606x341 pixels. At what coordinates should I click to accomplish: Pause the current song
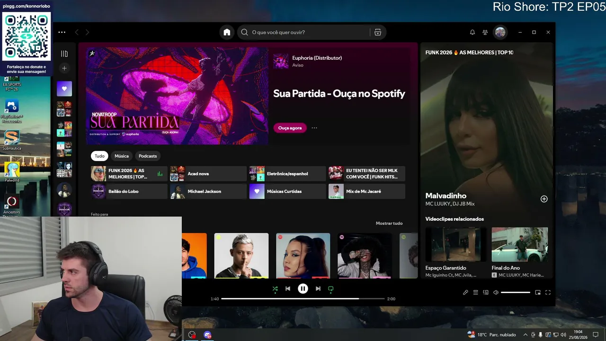click(x=303, y=288)
